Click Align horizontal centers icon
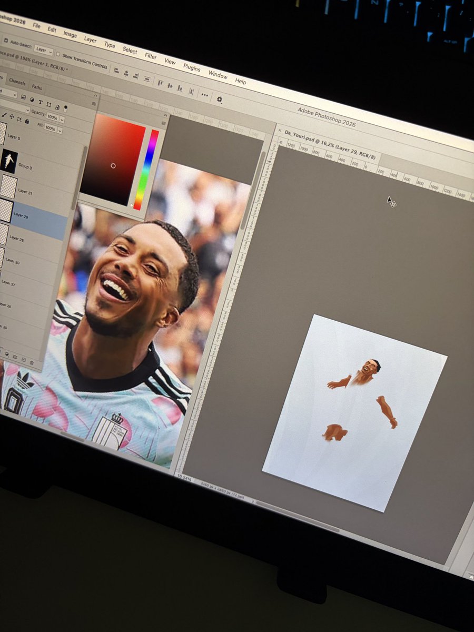 [x=126, y=73]
